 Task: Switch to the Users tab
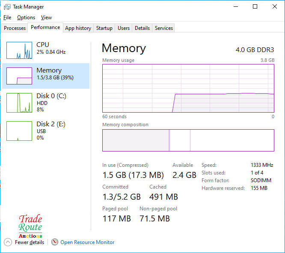[x=124, y=28]
